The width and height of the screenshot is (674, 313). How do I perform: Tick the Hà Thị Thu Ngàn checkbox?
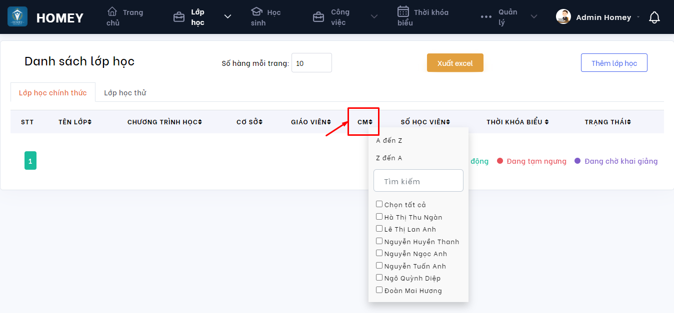pyautogui.click(x=379, y=217)
